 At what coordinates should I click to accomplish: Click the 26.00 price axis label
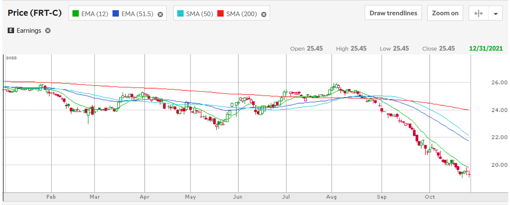pos(500,83)
